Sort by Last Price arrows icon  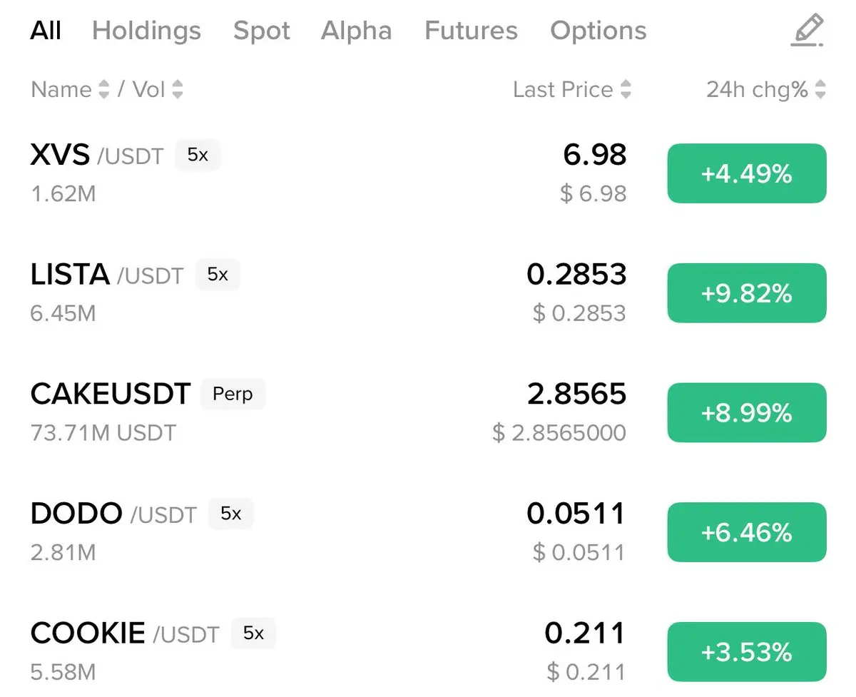click(x=626, y=89)
